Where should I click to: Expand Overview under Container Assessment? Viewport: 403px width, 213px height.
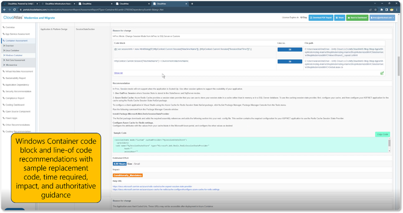10,46
